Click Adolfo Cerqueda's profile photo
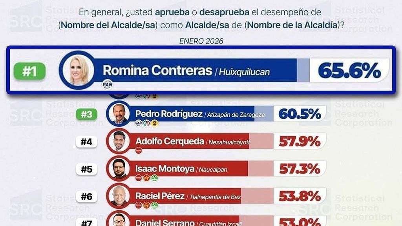 coord(118,141)
